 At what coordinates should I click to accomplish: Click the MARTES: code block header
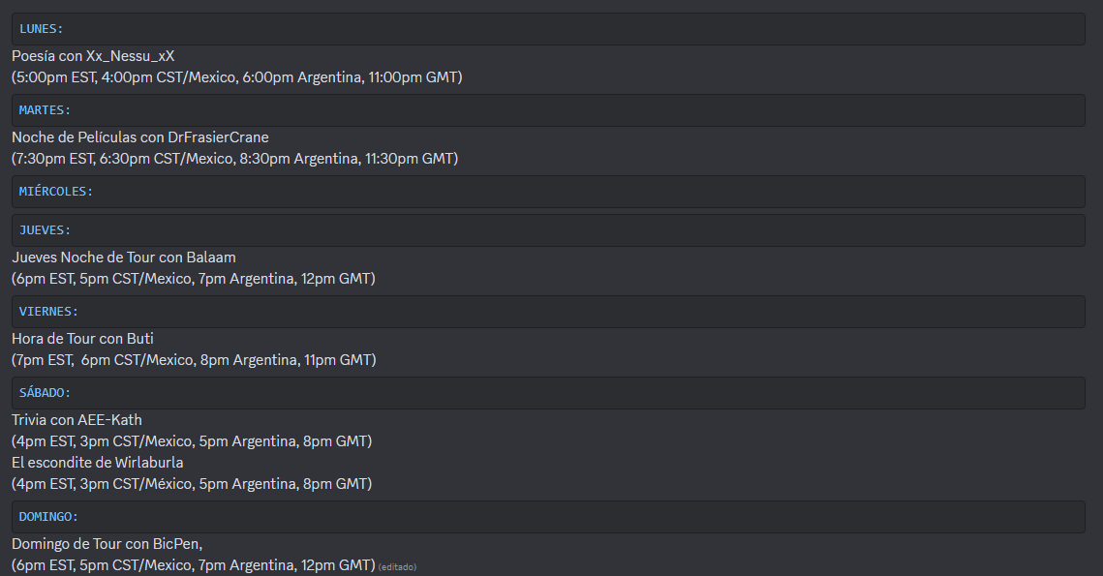(548, 110)
